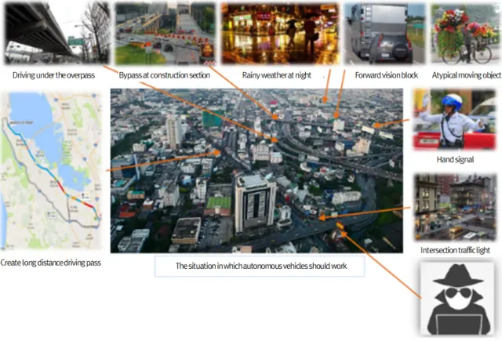Image resolution: width=502 pixels, height=341 pixels.
Task: Click the overpass driving photo
Action: point(57,33)
